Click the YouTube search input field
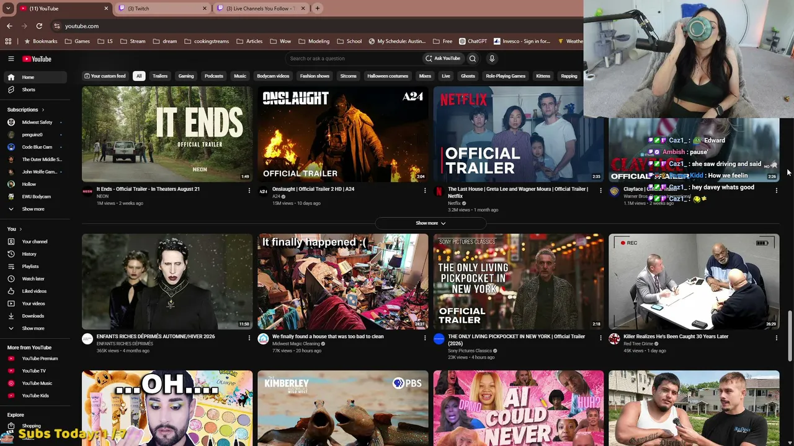This screenshot has height=446, width=794. 353,58
